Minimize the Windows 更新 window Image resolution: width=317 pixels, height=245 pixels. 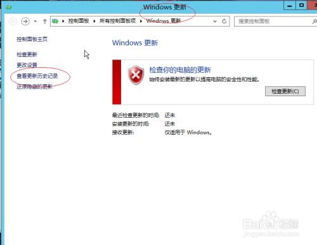point(290,6)
